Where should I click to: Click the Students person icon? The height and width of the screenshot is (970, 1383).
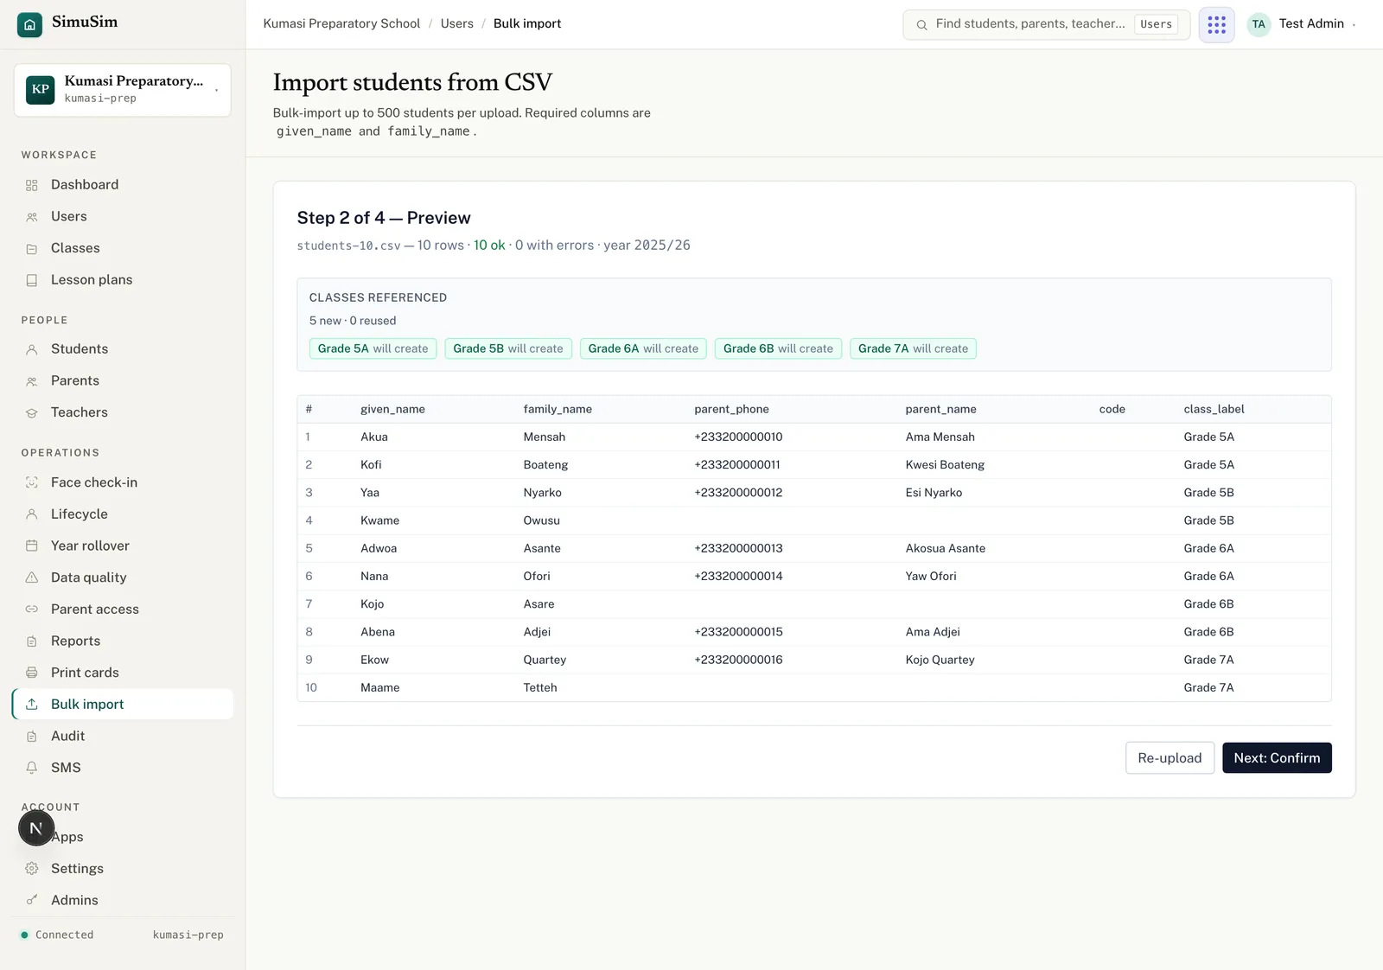coord(32,349)
